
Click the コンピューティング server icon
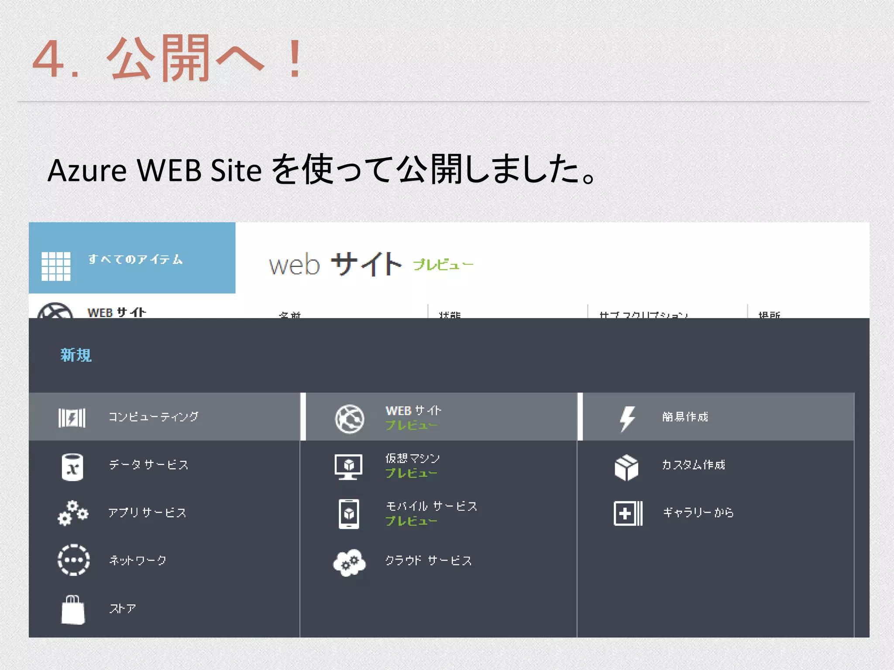pos(72,417)
